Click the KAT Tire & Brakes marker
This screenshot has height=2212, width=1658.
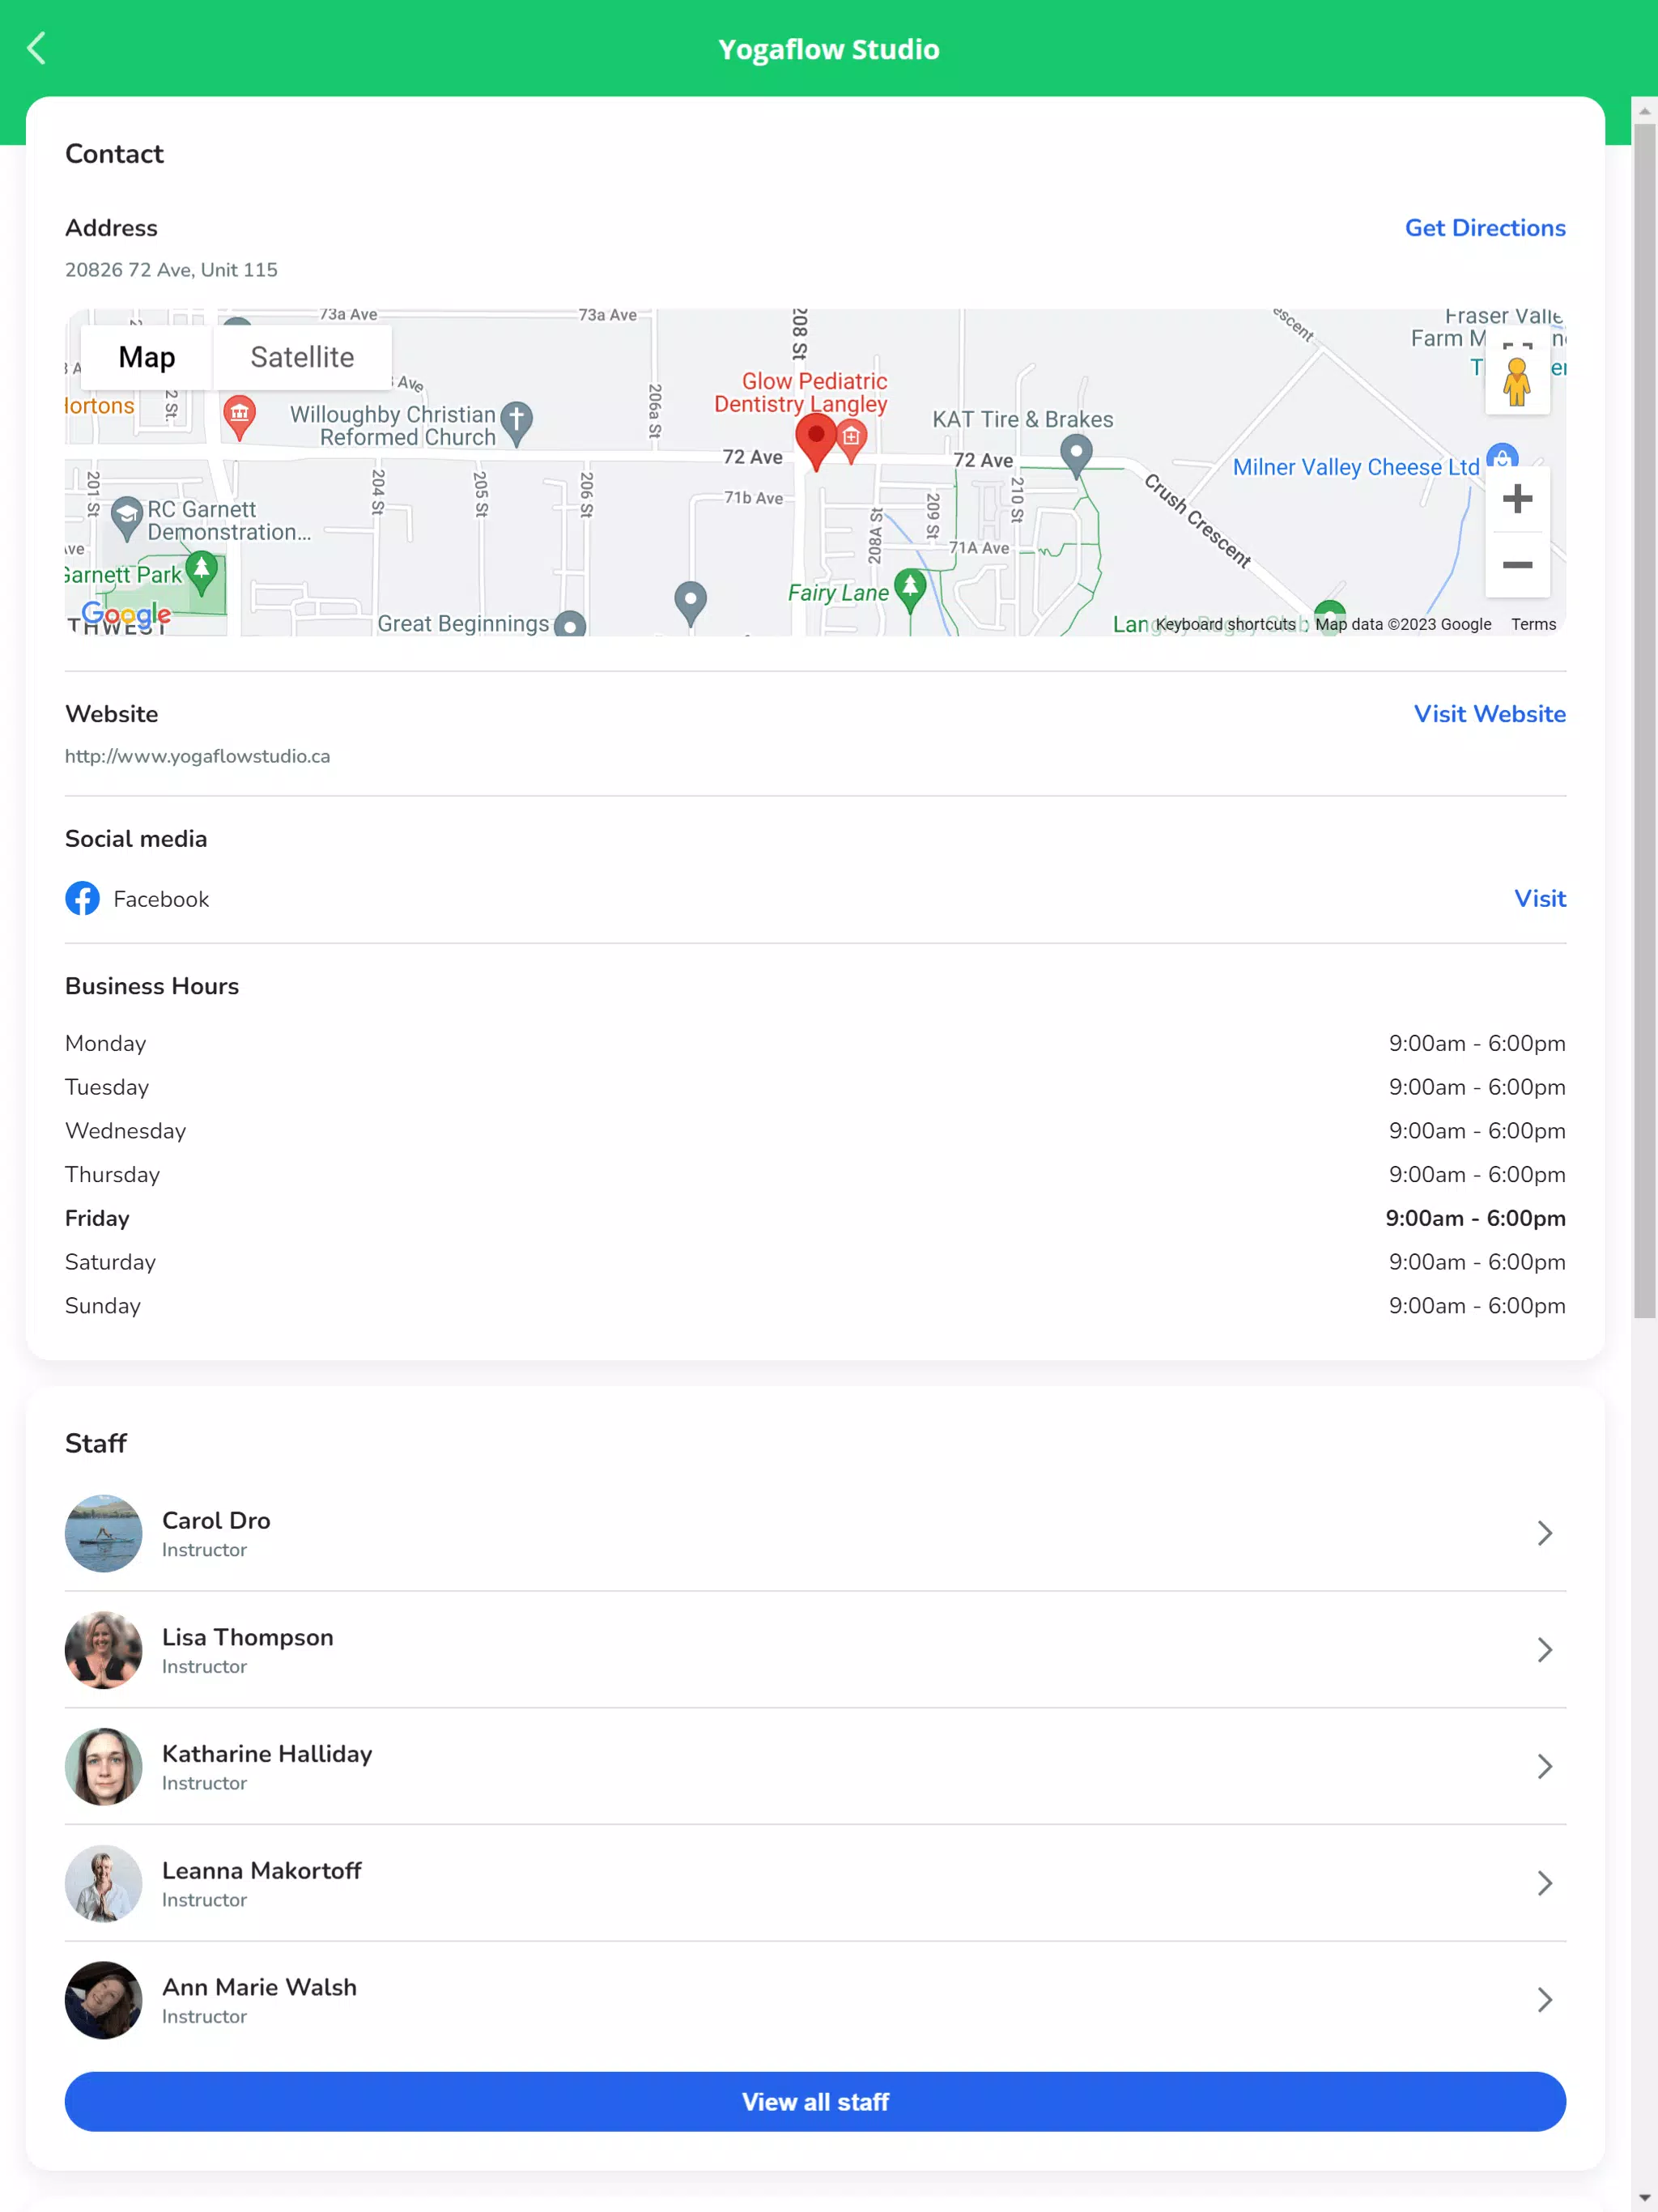tap(1076, 457)
